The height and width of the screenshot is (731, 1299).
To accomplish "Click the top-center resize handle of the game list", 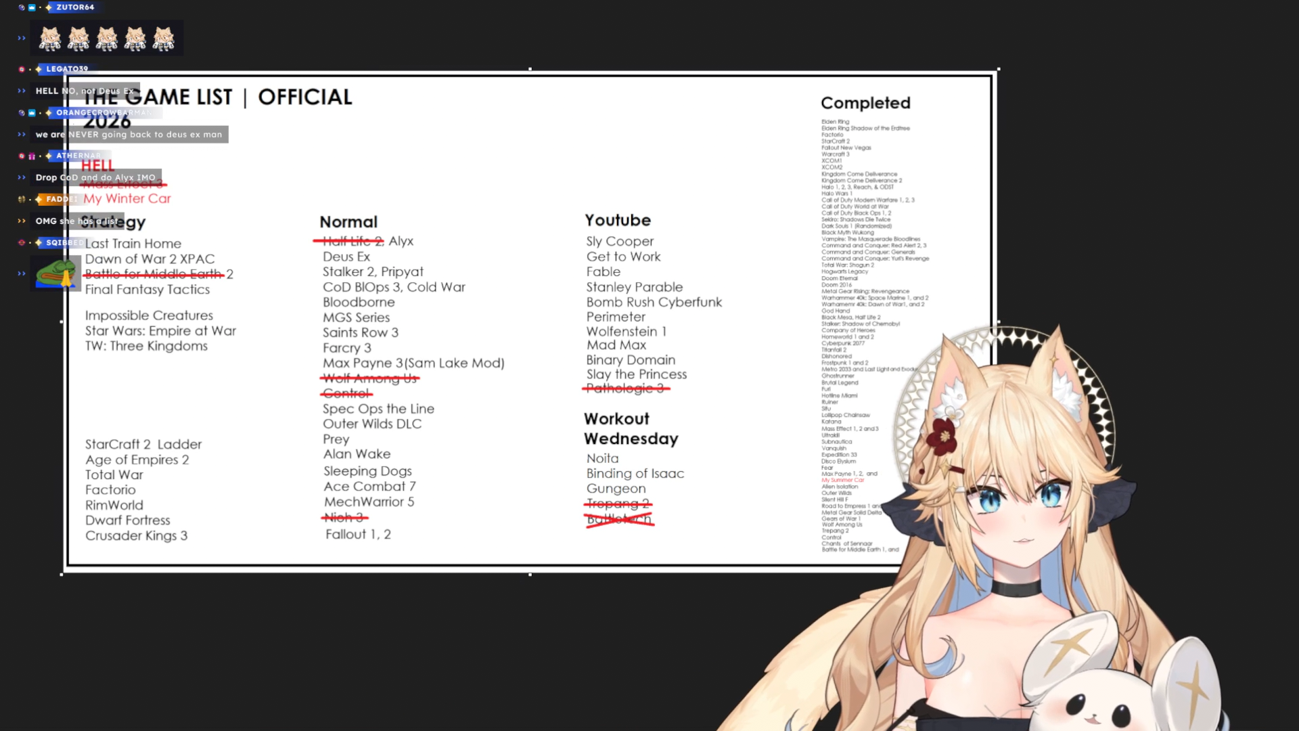I will (x=530, y=69).
